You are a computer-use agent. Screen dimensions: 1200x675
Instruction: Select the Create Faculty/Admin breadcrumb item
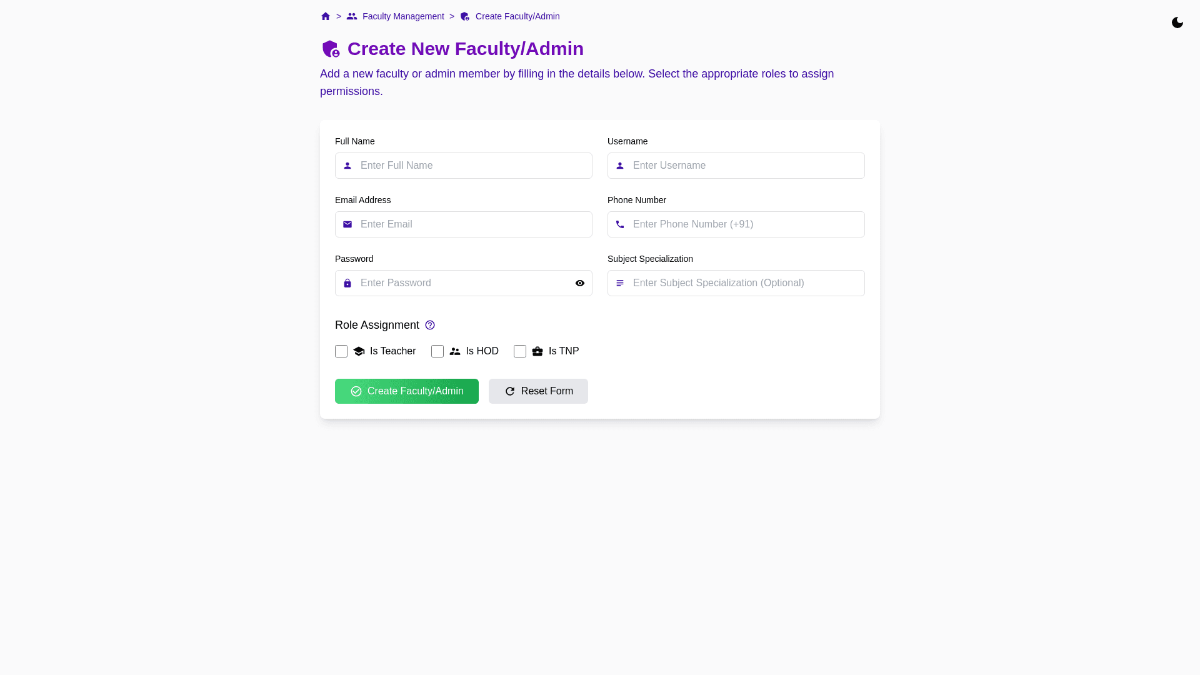[517, 17]
